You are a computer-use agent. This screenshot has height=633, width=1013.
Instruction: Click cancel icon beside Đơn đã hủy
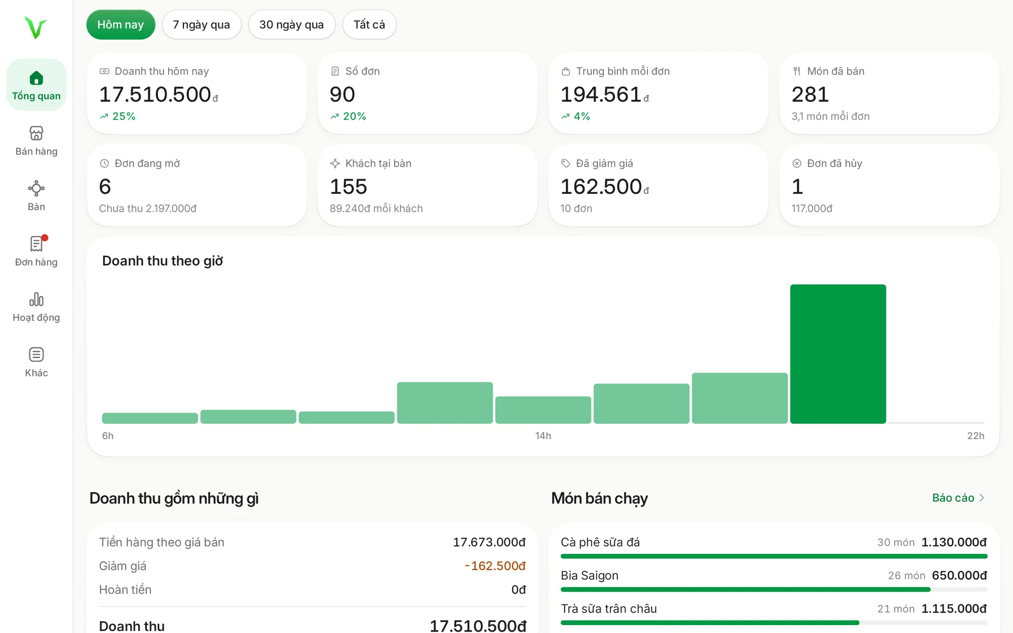(797, 163)
